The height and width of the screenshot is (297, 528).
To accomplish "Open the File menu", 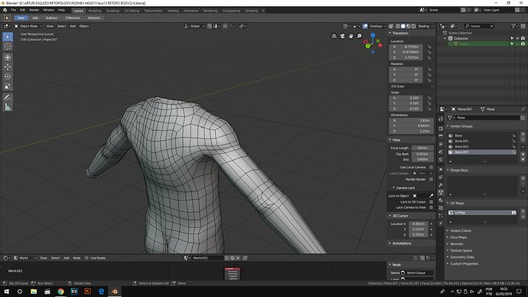I will point(14,10).
